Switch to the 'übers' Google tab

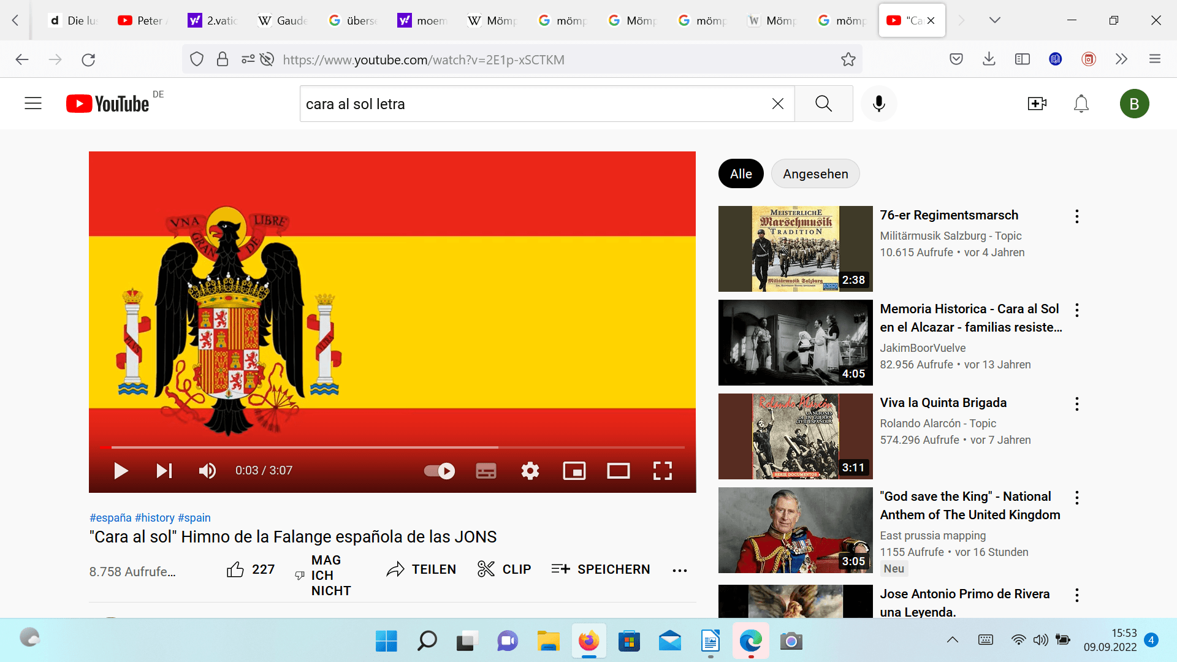(353, 20)
